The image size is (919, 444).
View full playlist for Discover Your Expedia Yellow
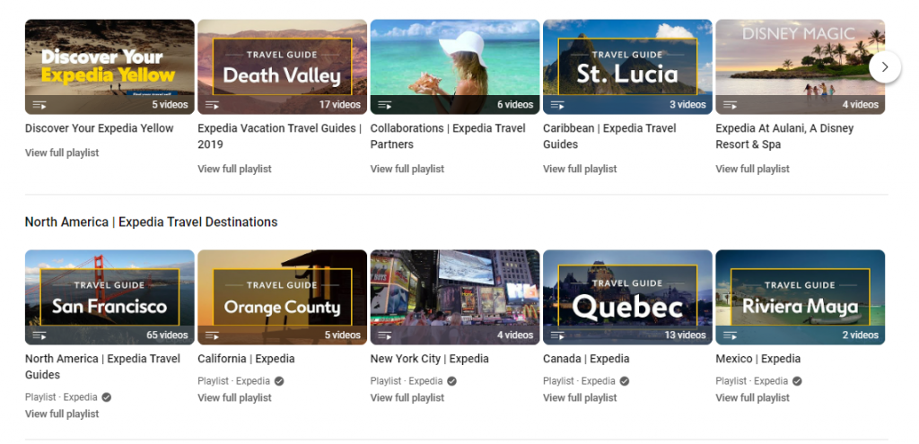point(62,152)
